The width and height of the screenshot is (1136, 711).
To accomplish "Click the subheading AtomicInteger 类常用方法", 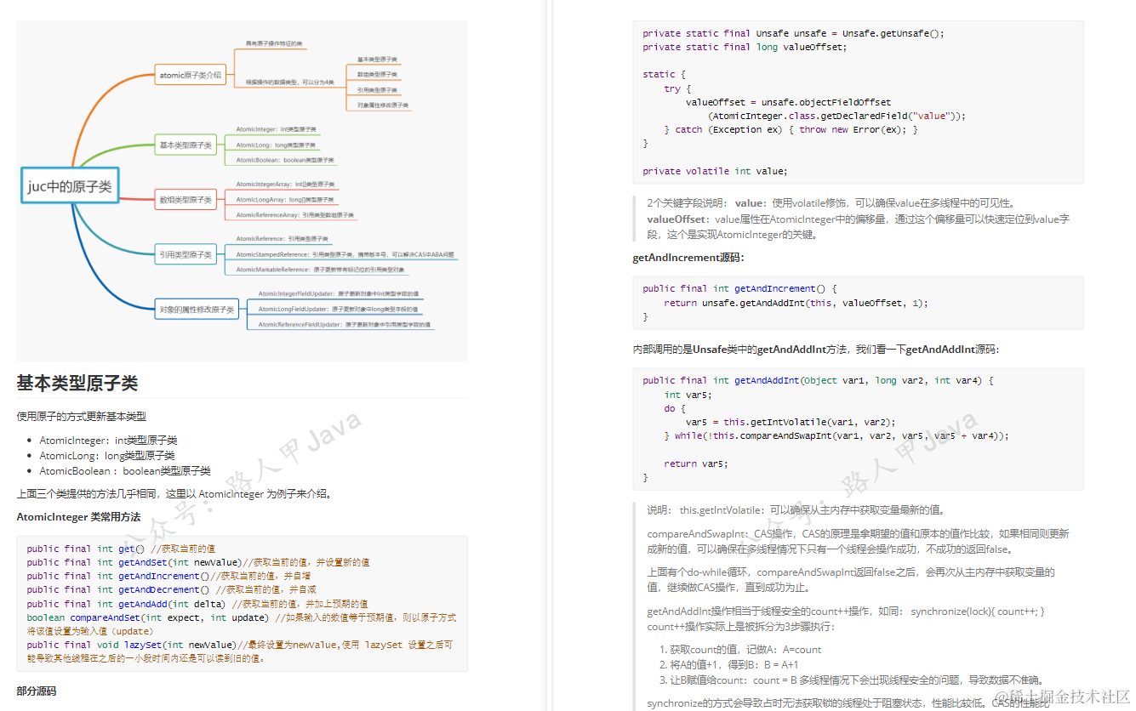I will click(78, 517).
